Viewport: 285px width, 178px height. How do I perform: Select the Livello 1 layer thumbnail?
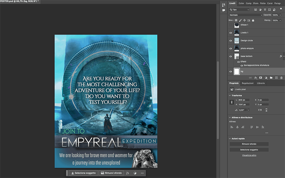pos(237,33)
